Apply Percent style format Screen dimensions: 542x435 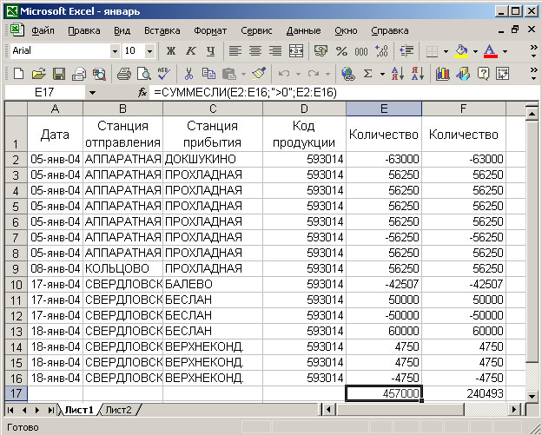click(x=340, y=51)
